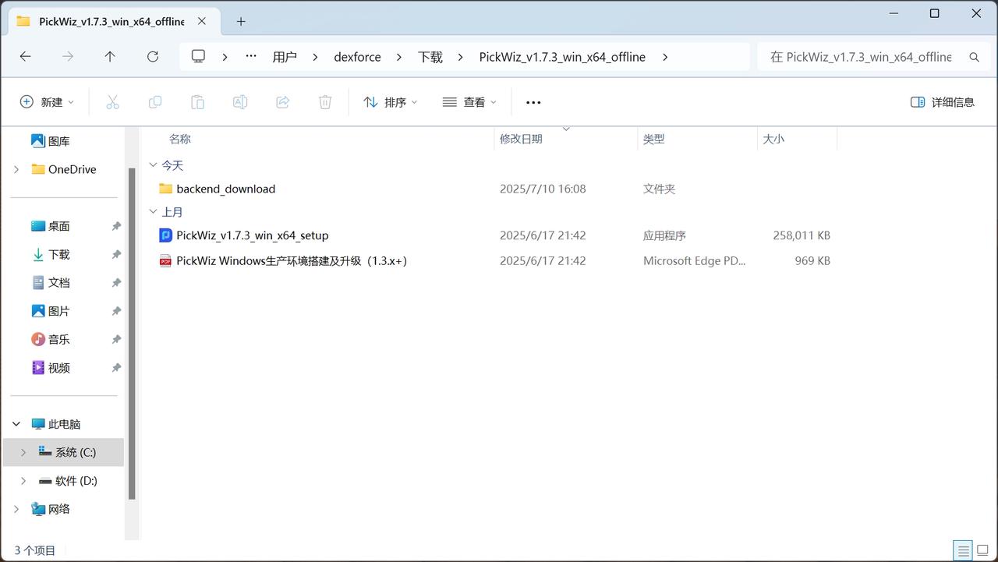
Task: Click the Rename icon in toolbar
Action: pos(240,102)
